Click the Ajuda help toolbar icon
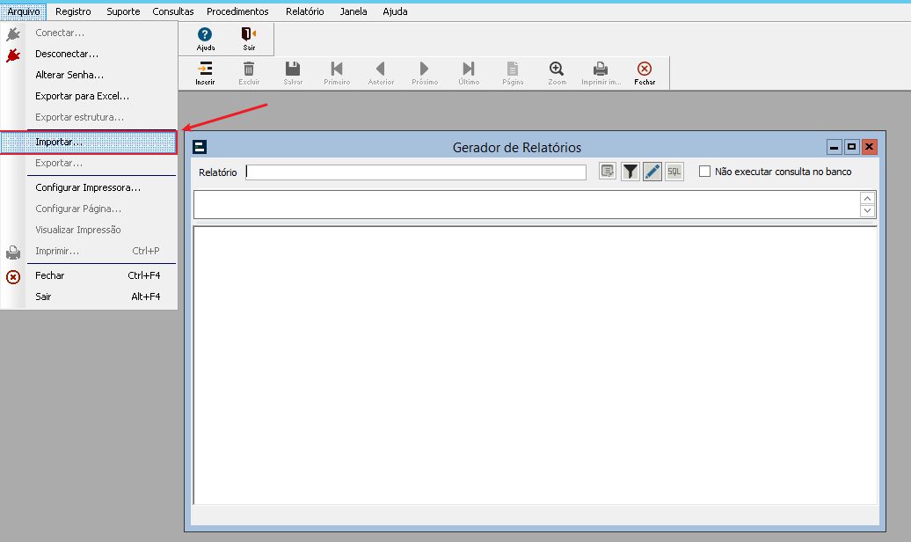Viewport: 911px width, 542px height. tap(205, 34)
